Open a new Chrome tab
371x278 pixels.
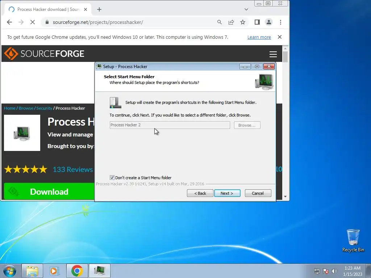[99, 9]
